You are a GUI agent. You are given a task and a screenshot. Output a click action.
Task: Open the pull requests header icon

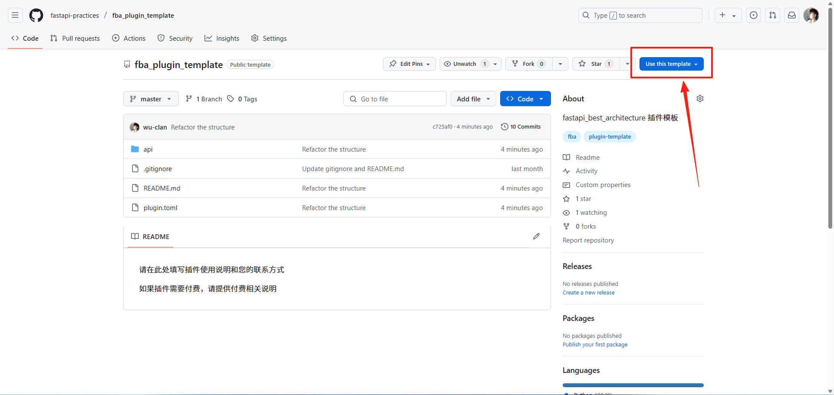772,16
